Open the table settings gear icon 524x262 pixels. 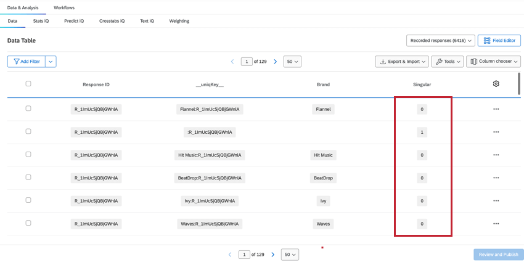pos(496,84)
